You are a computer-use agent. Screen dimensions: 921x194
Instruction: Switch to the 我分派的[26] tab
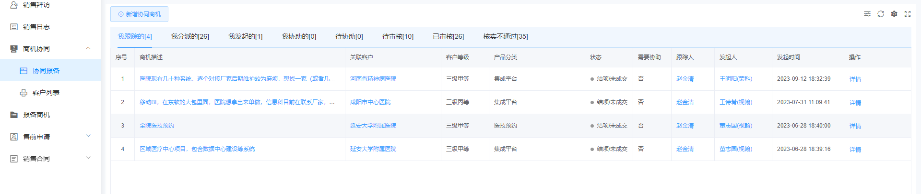(190, 36)
